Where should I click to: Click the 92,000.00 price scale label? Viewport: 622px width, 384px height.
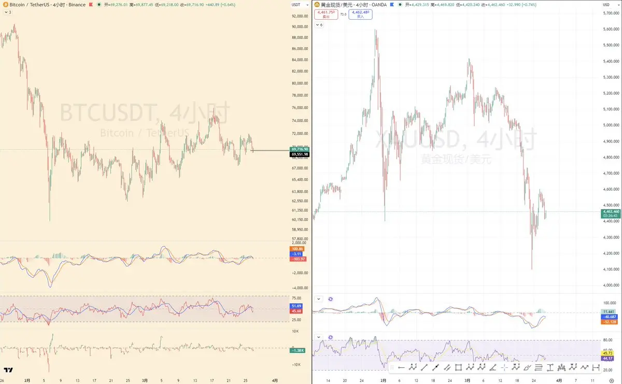(x=300, y=16)
